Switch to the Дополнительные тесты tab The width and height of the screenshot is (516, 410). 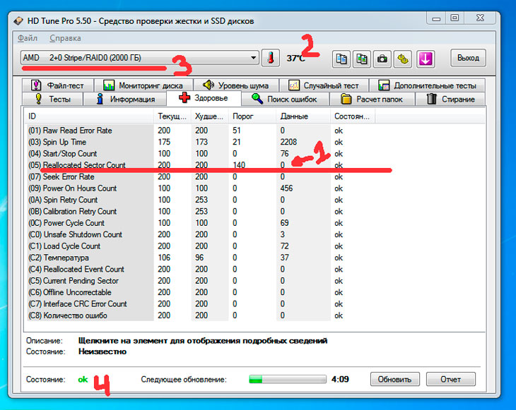(x=427, y=85)
